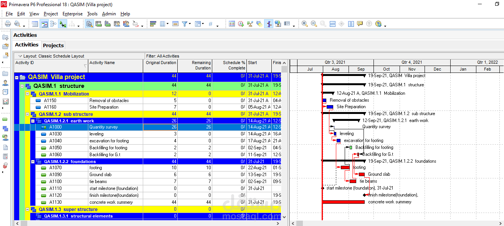This screenshot has width=504, height=226.
Task: Click the Tile Horizontal windows icon
Action: (x=333, y=24)
